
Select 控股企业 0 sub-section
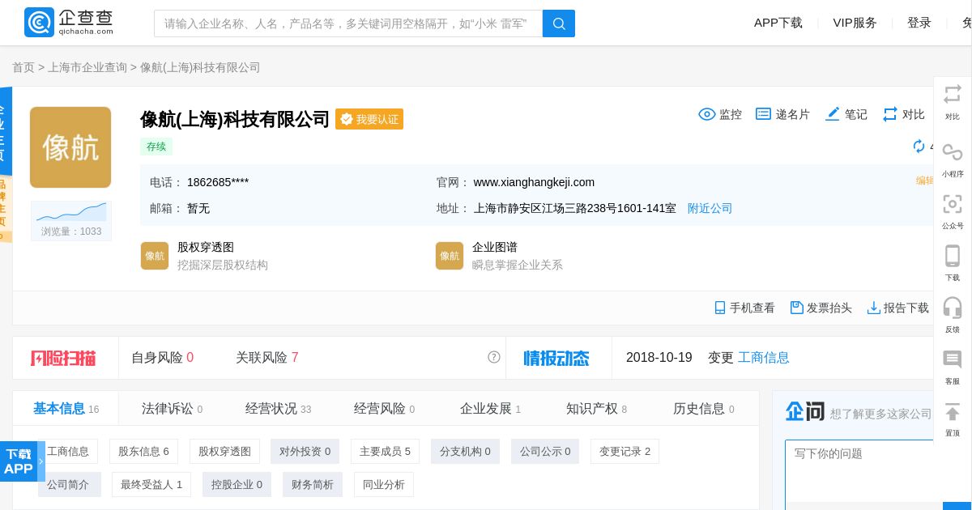(x=237, y=484)
